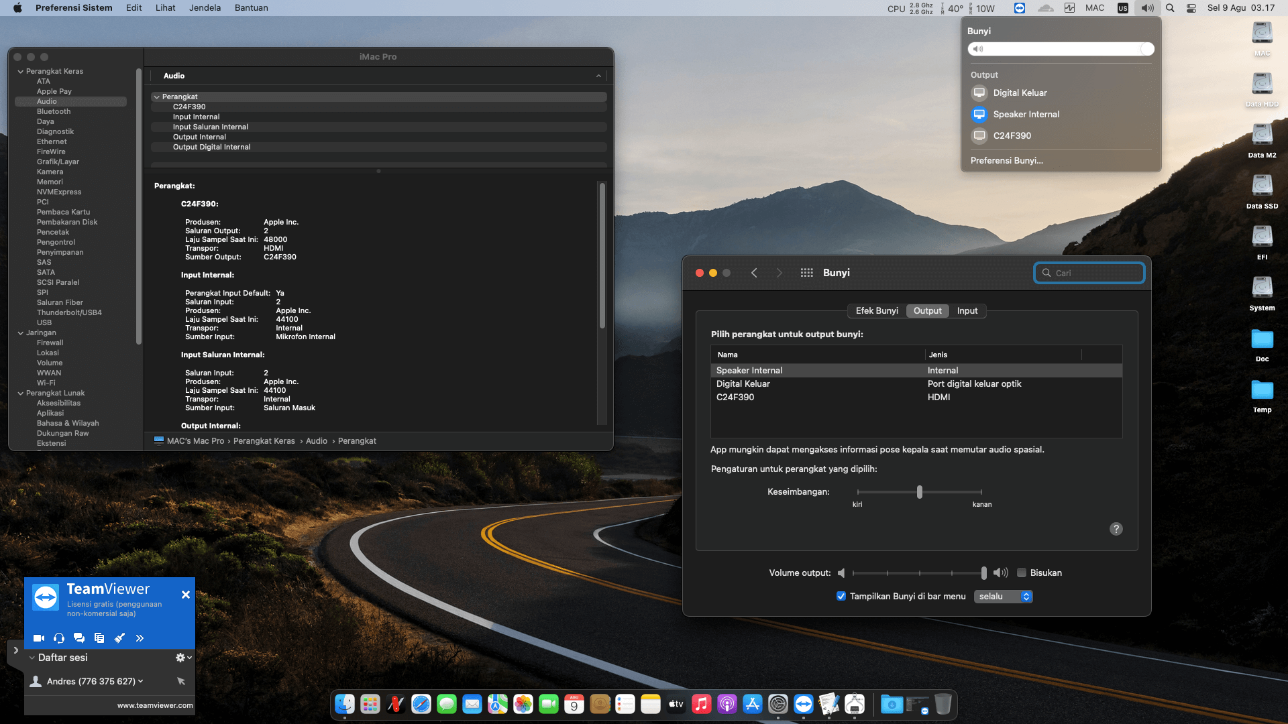Open Music app in the Dock
The width and height of the screenshot is (1288, 724).
[701, 704]
